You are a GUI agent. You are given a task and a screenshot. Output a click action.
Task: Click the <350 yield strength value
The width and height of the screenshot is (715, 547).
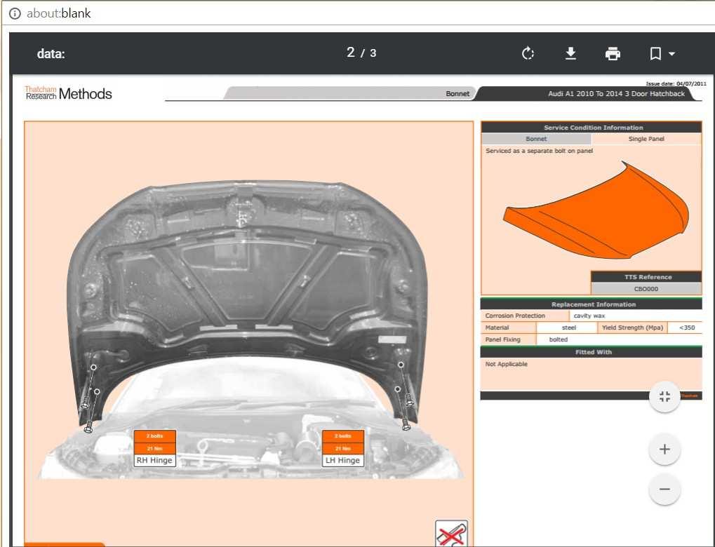687,327
